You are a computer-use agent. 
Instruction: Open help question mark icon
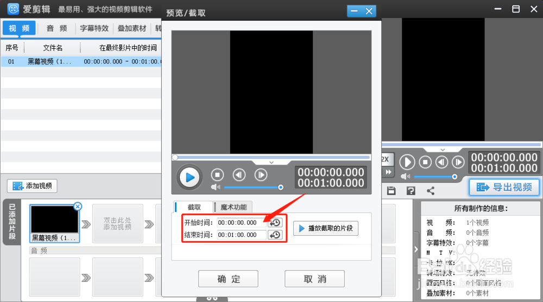tap(411, 191)
